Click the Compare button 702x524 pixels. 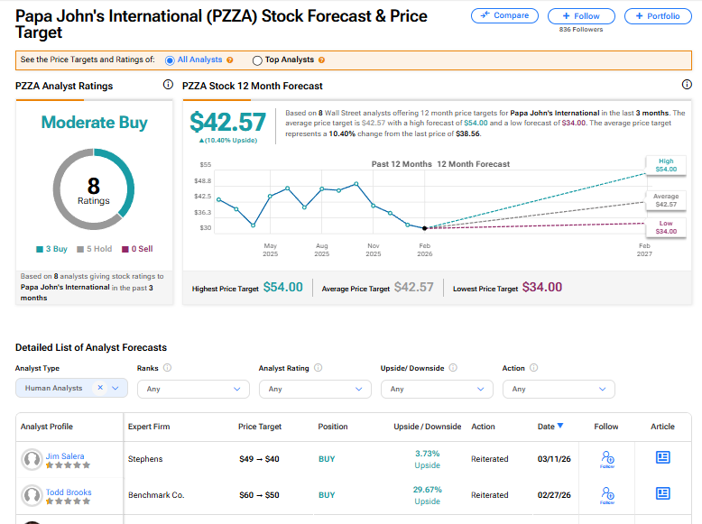tap(504, 16)
